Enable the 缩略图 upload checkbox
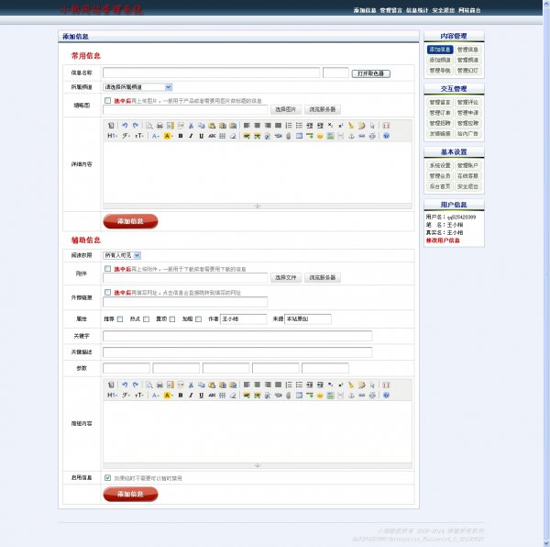The width and height of the screenshot is (550, 547). 108,100
